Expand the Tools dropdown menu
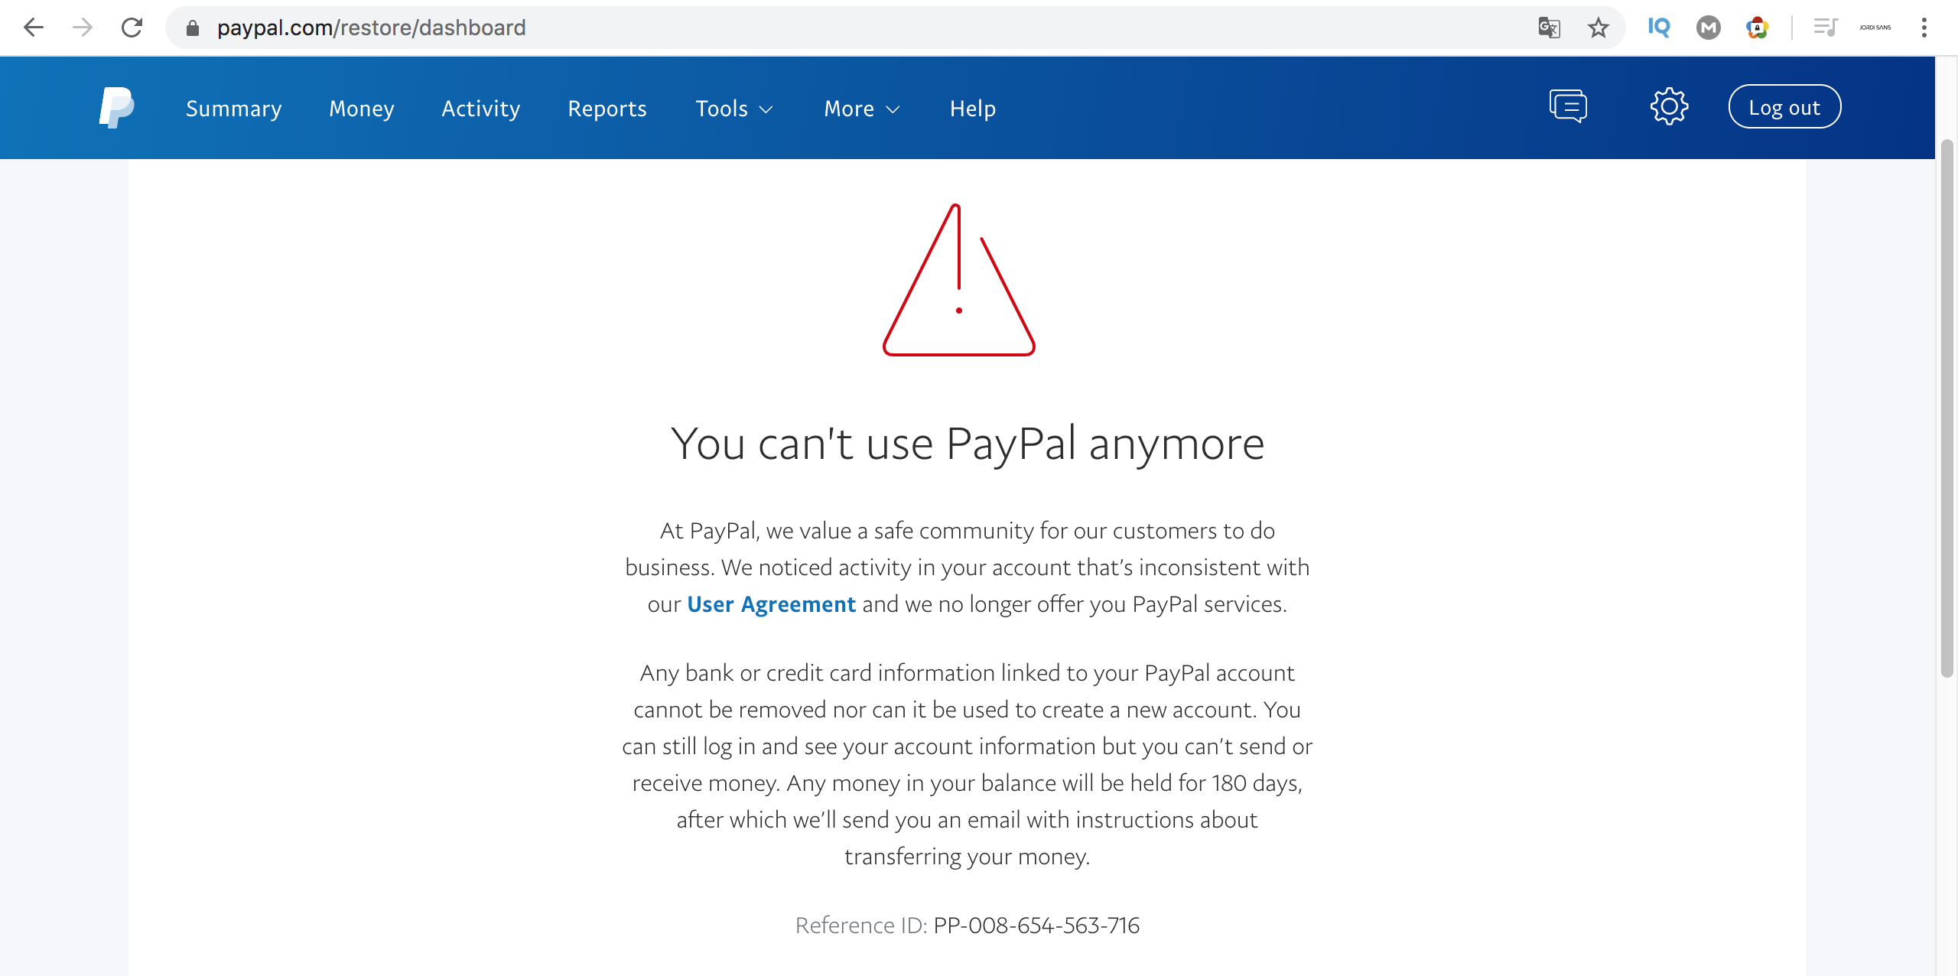Viewport: 1958px width, 976px height. point(734,109)
